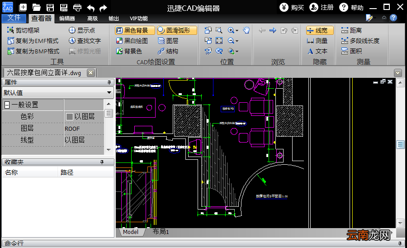
Task: Select the 剪切框架 clip frame tool
Action: point(24,30)
